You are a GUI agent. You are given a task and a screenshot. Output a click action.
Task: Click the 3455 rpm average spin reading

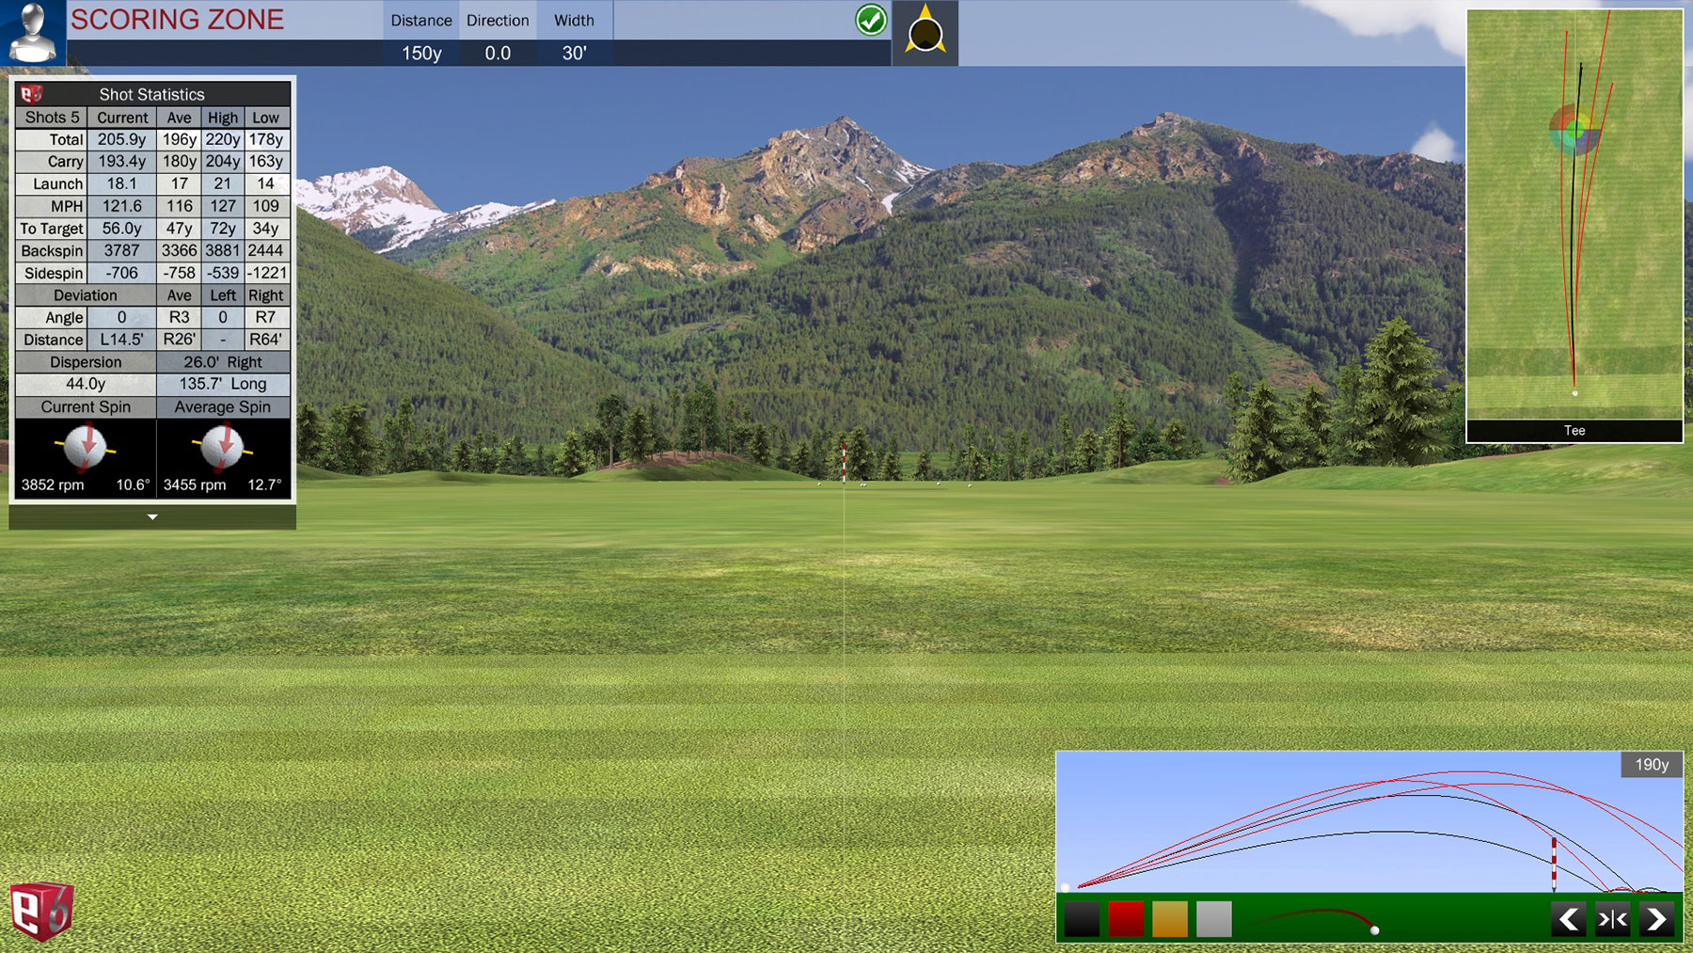click(x=195, y=485)
